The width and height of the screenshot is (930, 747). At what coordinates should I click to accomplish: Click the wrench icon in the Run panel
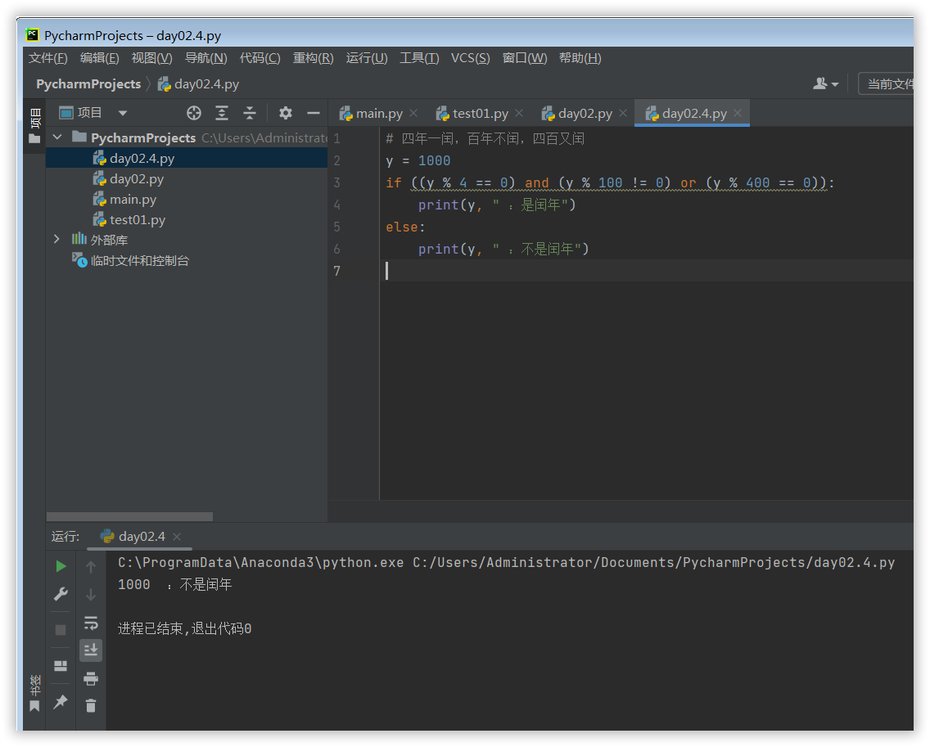coord(61,594)
